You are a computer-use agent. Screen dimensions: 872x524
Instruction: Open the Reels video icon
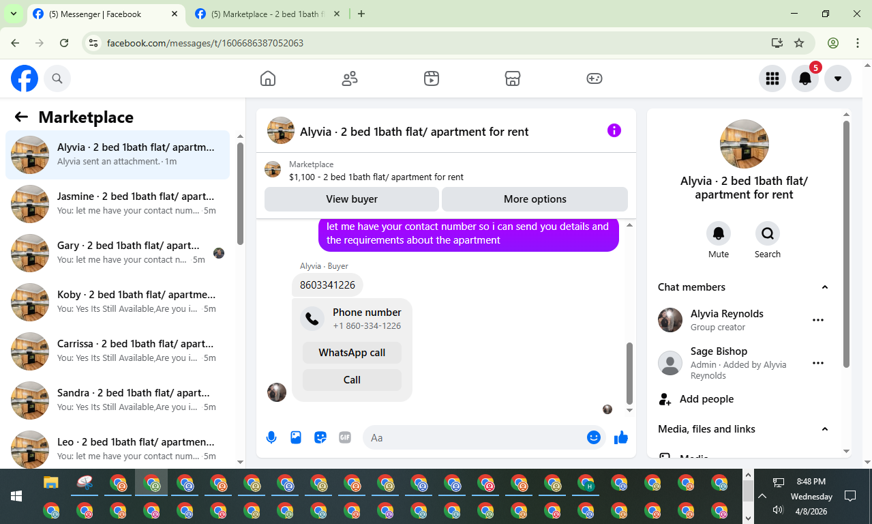431,78
